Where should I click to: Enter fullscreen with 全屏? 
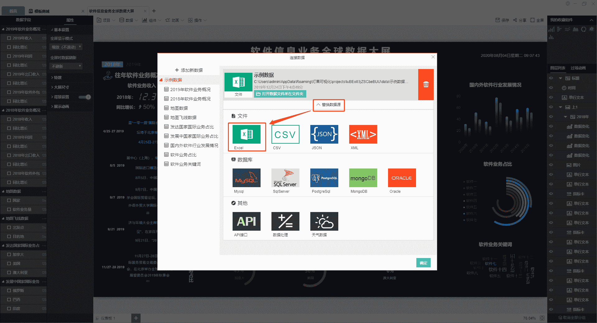(537, 20)
